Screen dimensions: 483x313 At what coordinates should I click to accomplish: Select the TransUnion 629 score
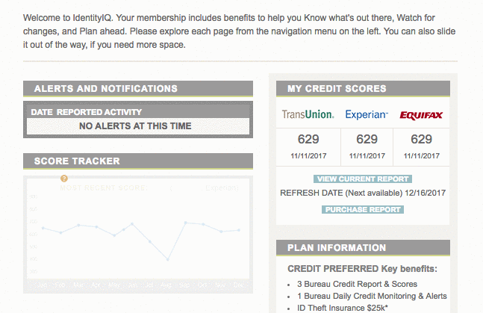(x=308, y=140)
